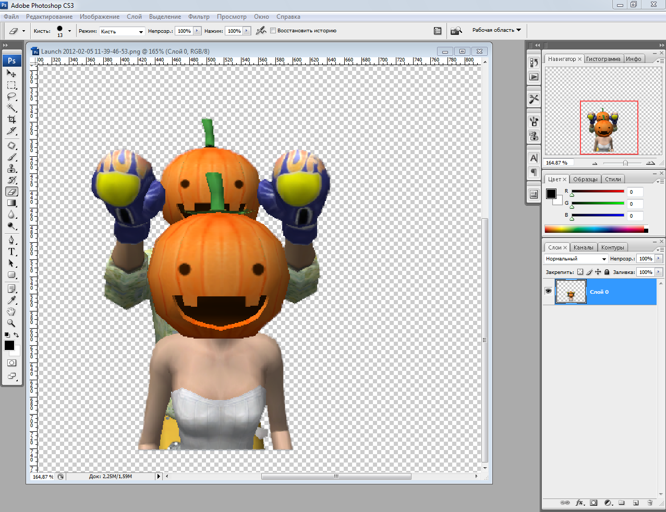Select the Spot Healing Brush tool
The width and height of the screenshot is (666, 512).
(x=11, y=146)
